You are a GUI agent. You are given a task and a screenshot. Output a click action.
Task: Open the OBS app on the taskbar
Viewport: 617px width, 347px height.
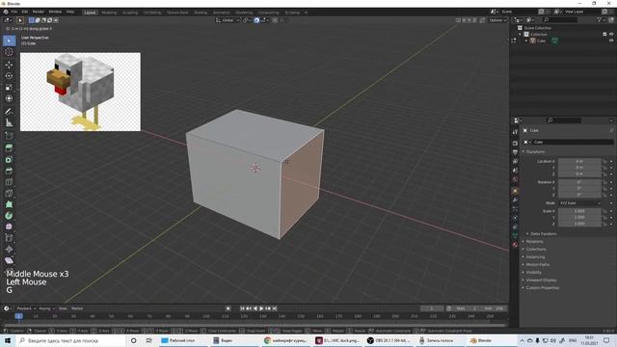[389, 340]
